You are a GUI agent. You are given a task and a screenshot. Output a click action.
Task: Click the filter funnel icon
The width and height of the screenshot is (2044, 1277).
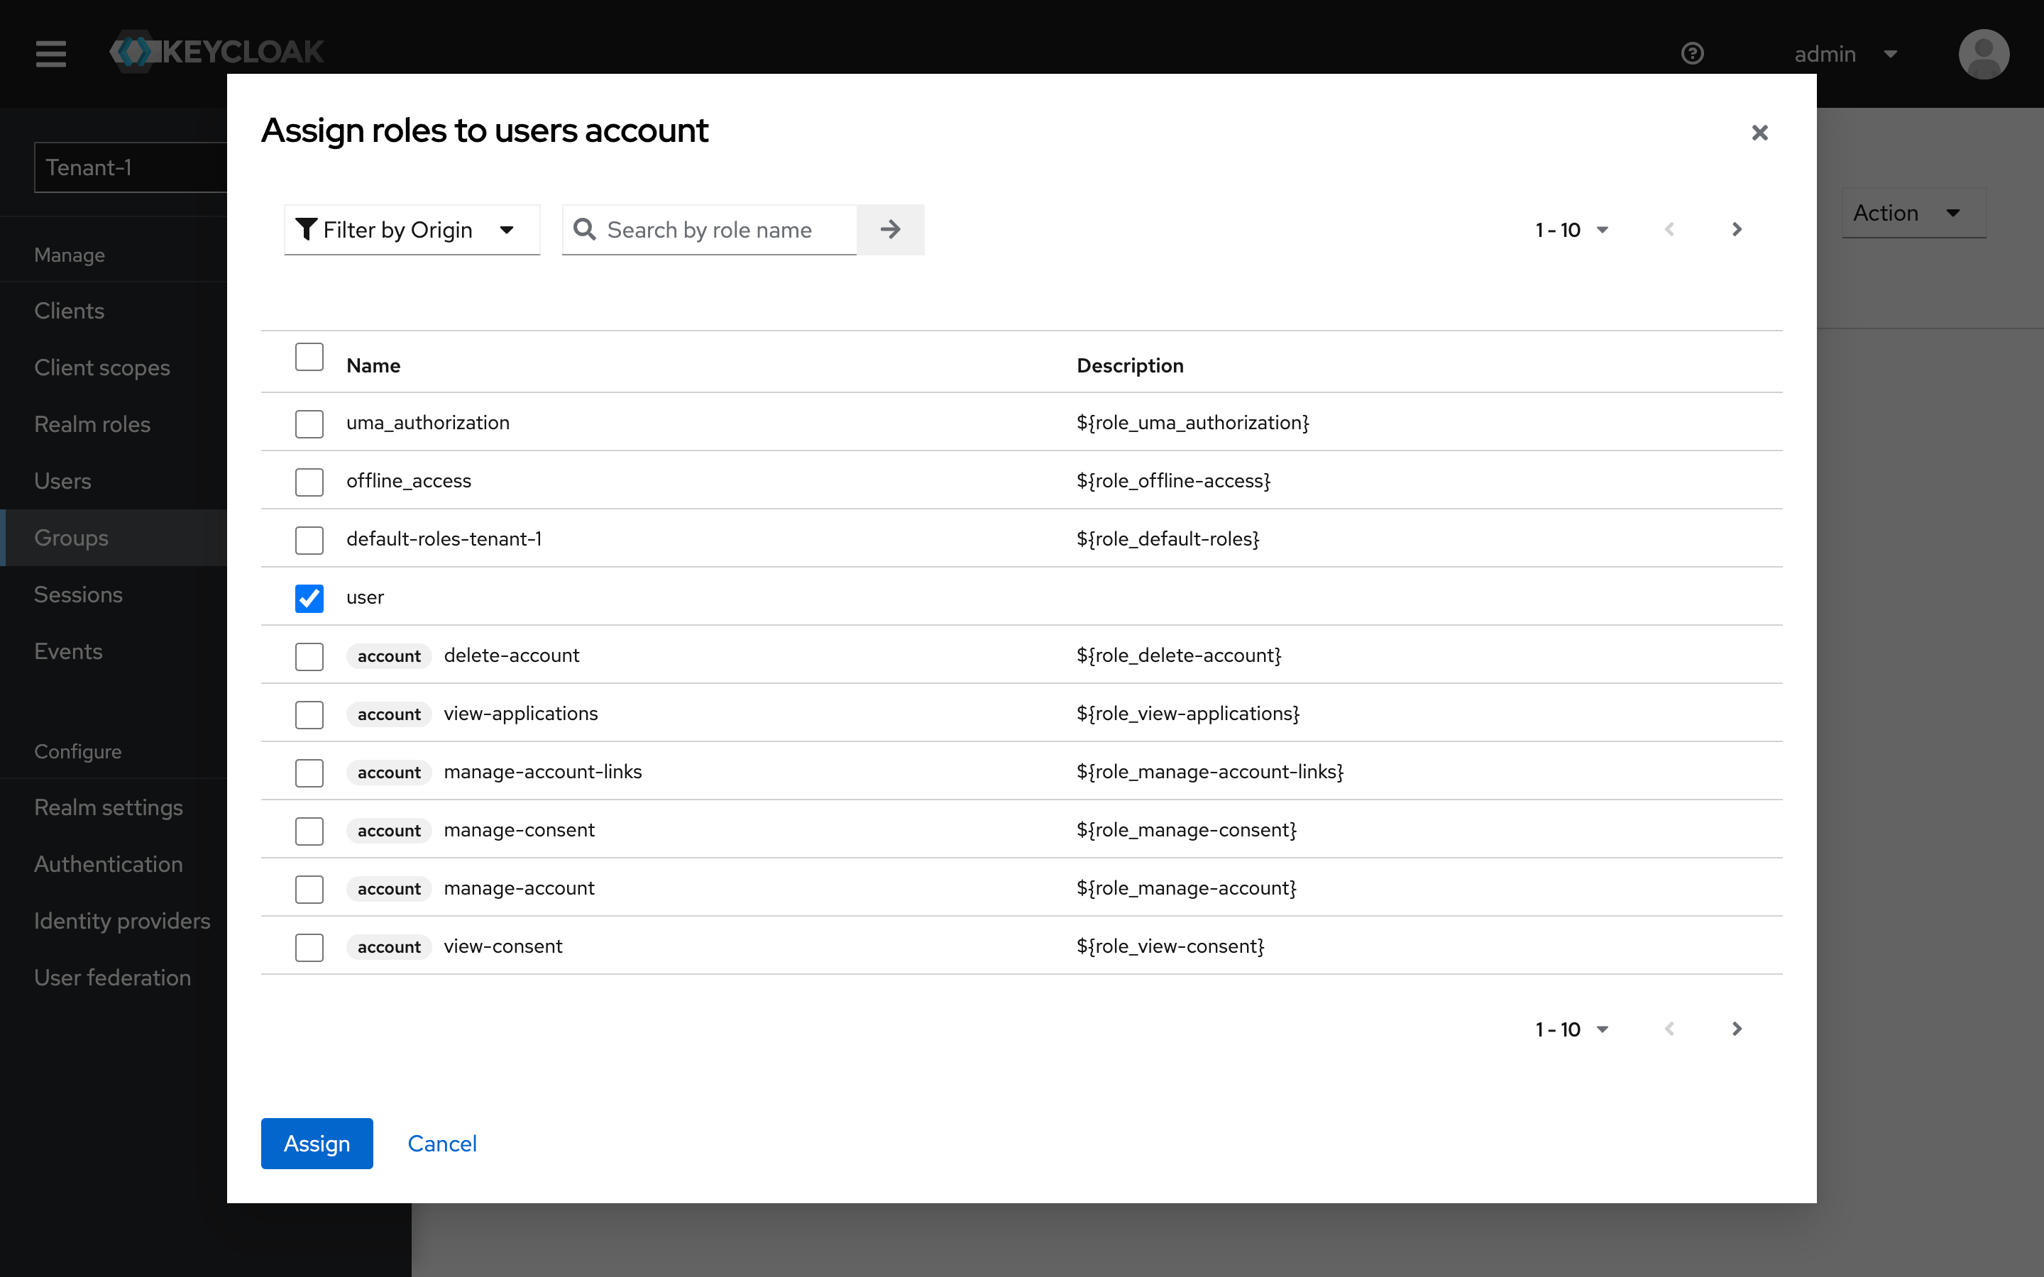[x=306, y=229]
